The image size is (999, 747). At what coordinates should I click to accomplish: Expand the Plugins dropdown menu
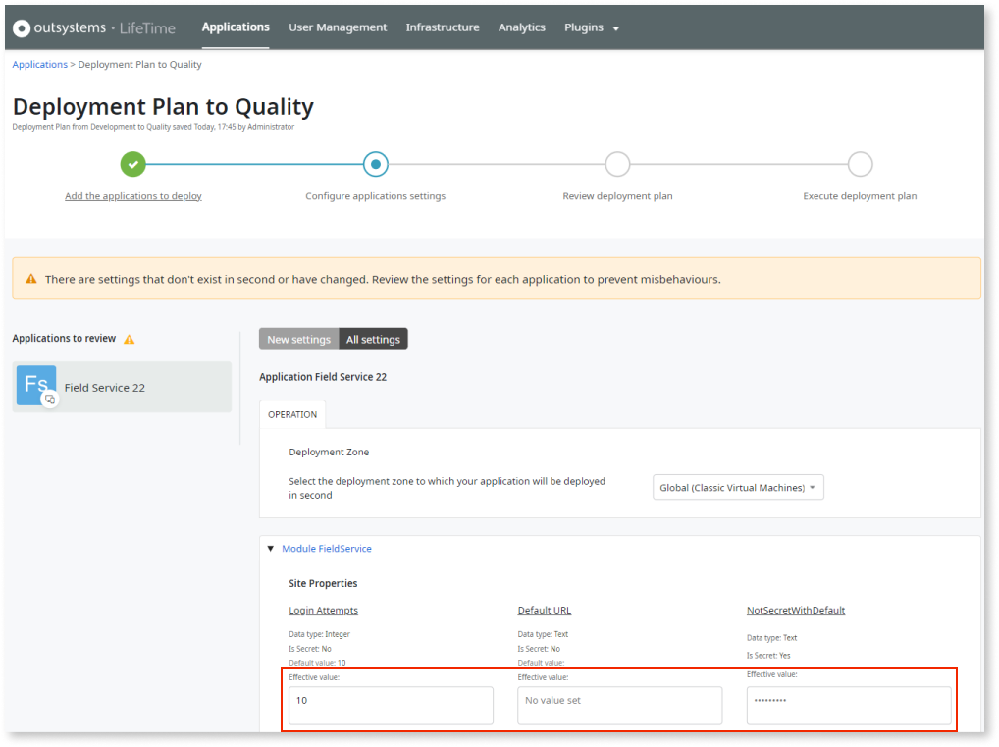point(591,27)
